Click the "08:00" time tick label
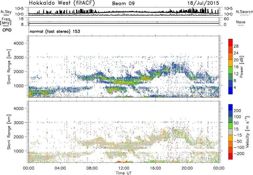The height and width of the screenshot is (175, 253). pyautogui.click(x=92, y=168)
